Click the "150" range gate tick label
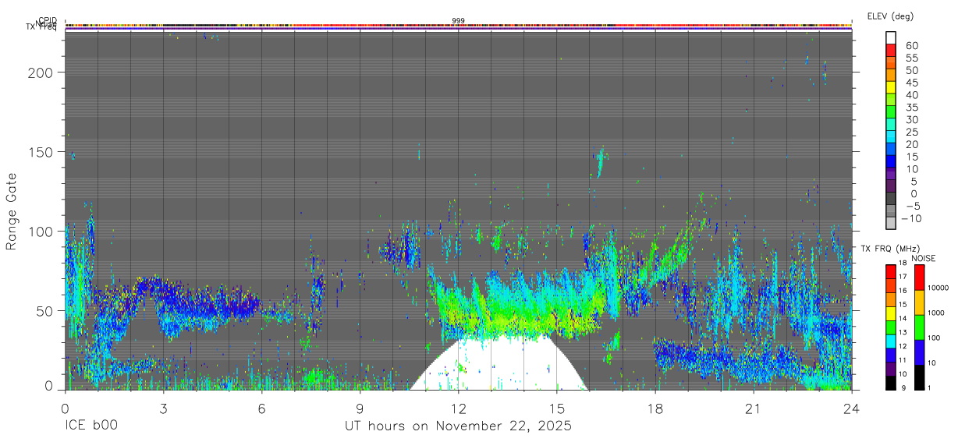 [x=41, y=152]
